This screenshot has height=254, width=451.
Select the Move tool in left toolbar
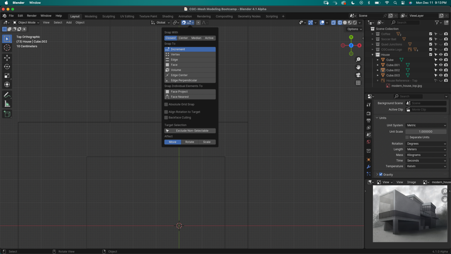pos(7,58)
